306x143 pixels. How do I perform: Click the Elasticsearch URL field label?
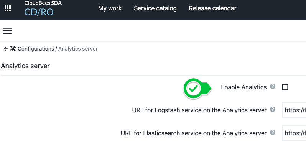[x=194, y=133]
